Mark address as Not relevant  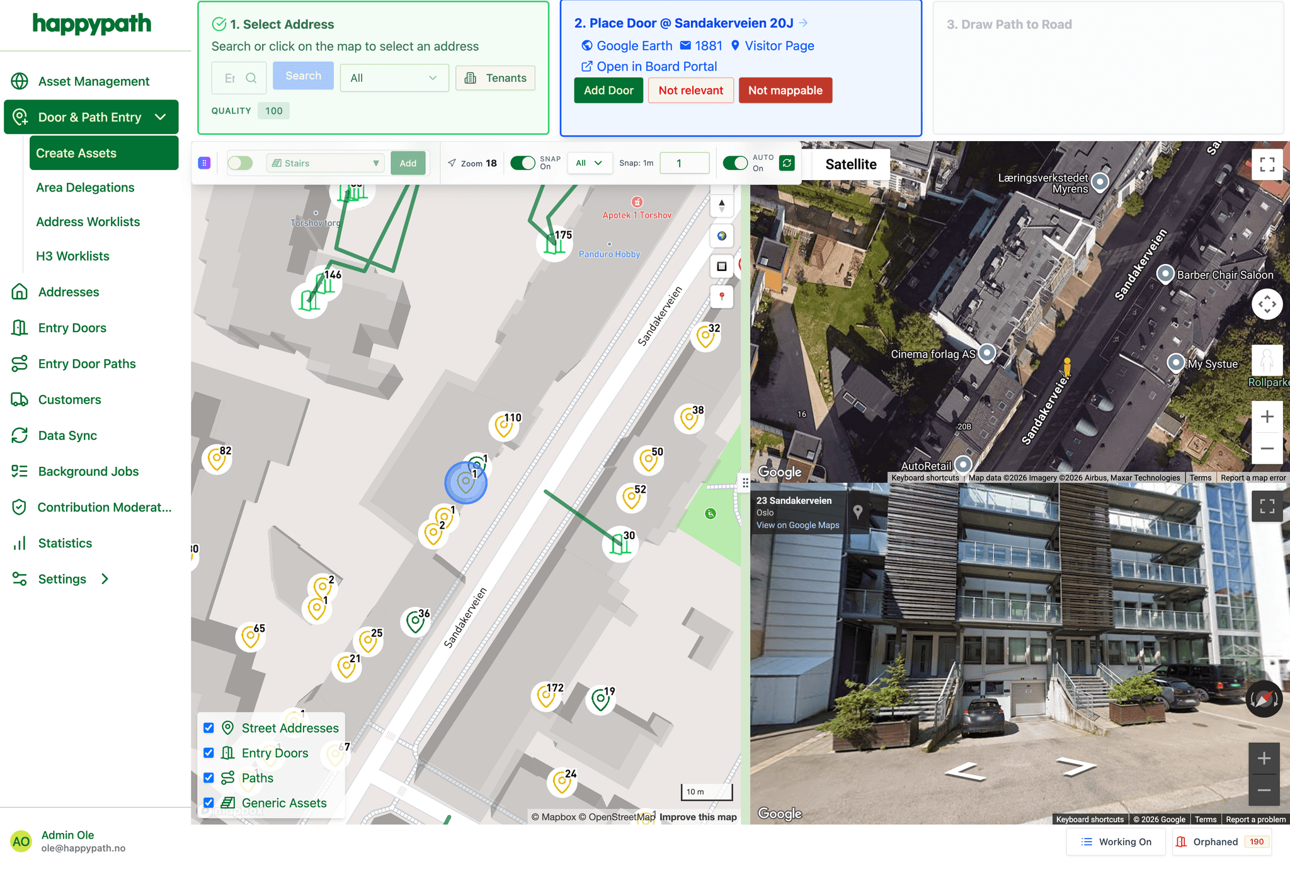pos(691,90)
